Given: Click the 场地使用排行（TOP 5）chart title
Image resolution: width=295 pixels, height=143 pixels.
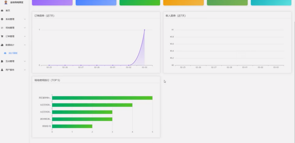Looking at the screenshot, I should point(47,80).
